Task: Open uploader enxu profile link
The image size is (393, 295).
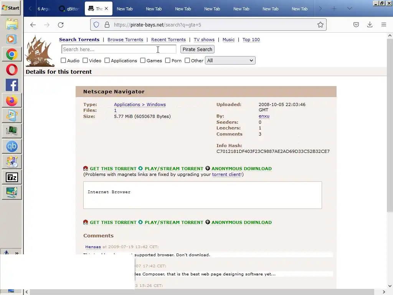Action: click(x=264, y=116)
